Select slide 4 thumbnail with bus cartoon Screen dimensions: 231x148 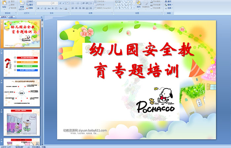tap(22, 122)
